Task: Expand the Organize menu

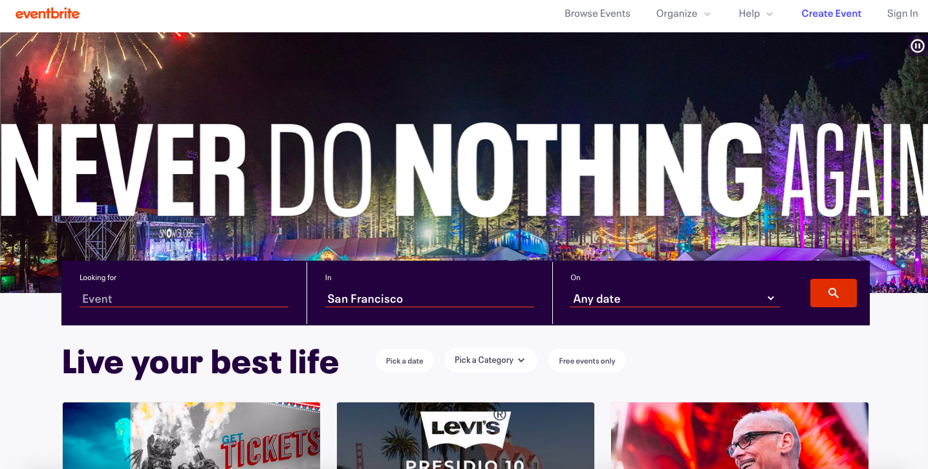Action: (x=684, y=14)
